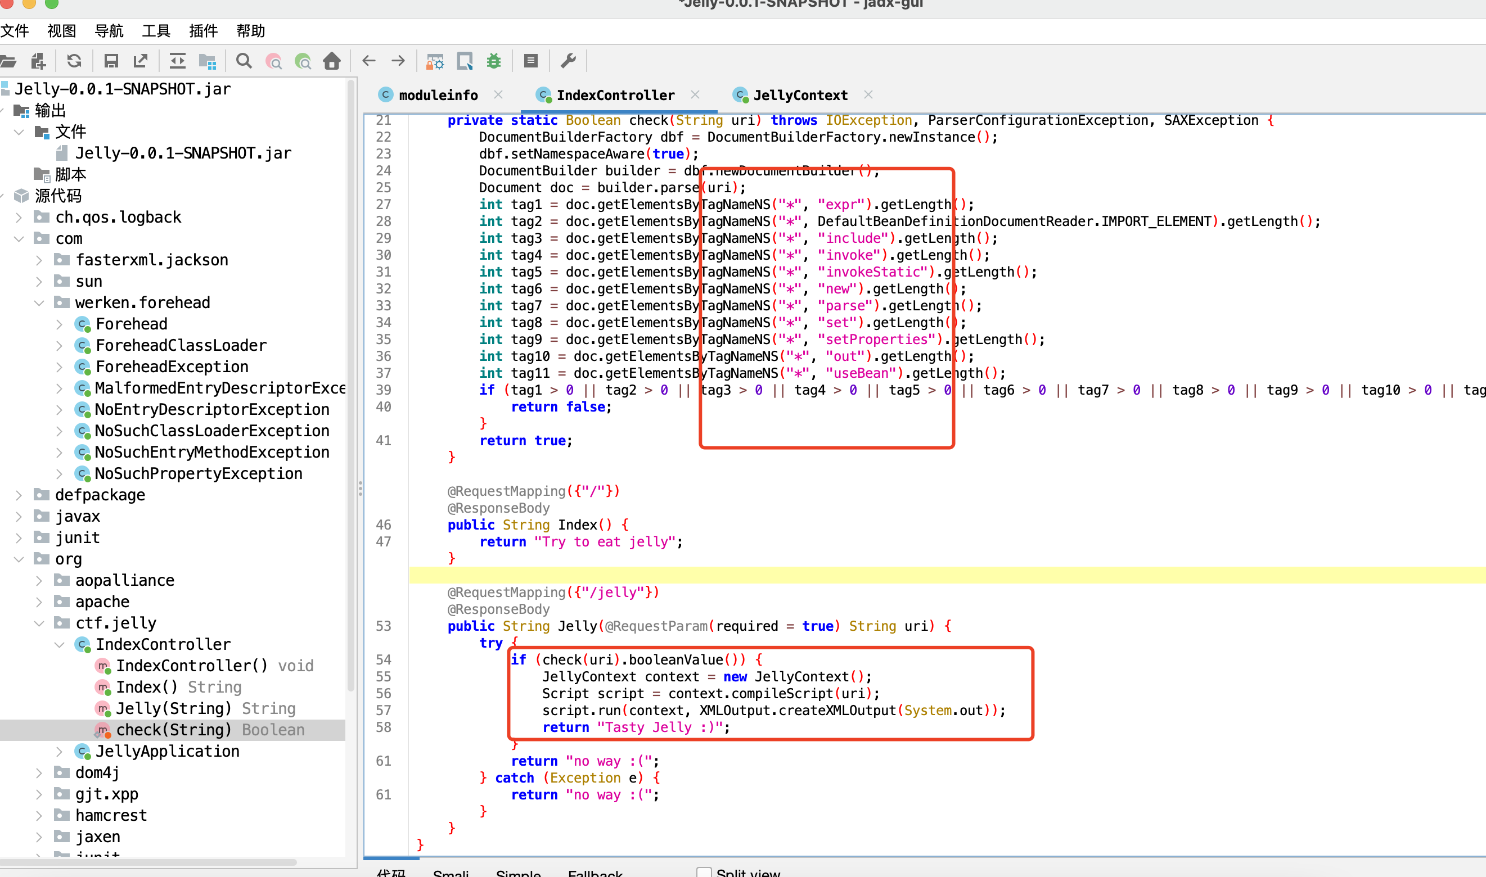Expand the fasterxml.jackson package
The image size is (1486, 877).
[39, 260]
